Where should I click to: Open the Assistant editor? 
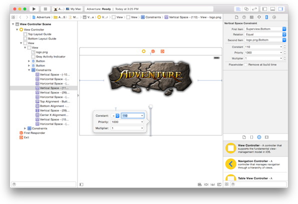pos(246,9)
